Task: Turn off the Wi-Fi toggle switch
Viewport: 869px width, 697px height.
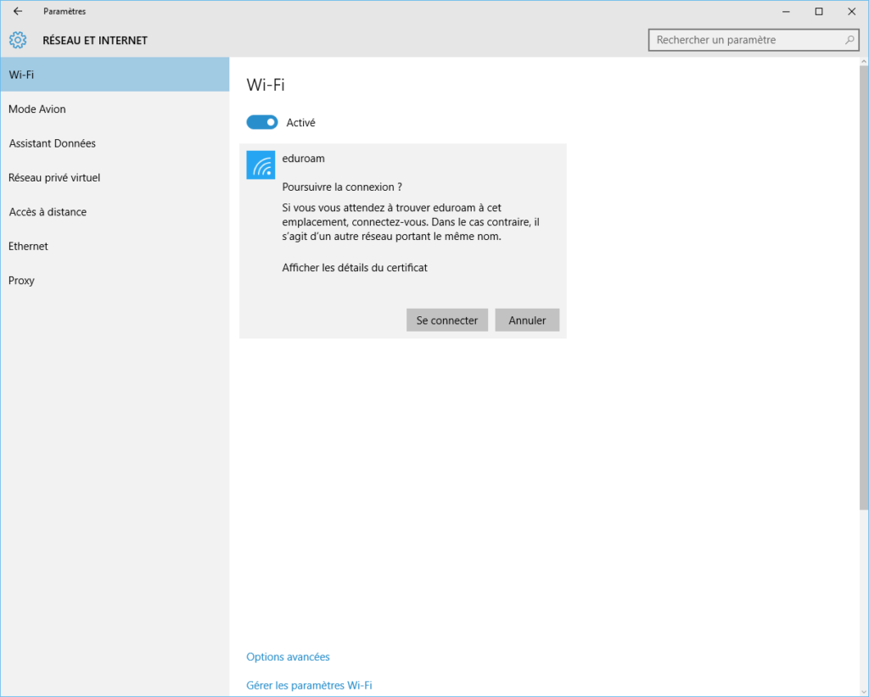Action: 262,122
